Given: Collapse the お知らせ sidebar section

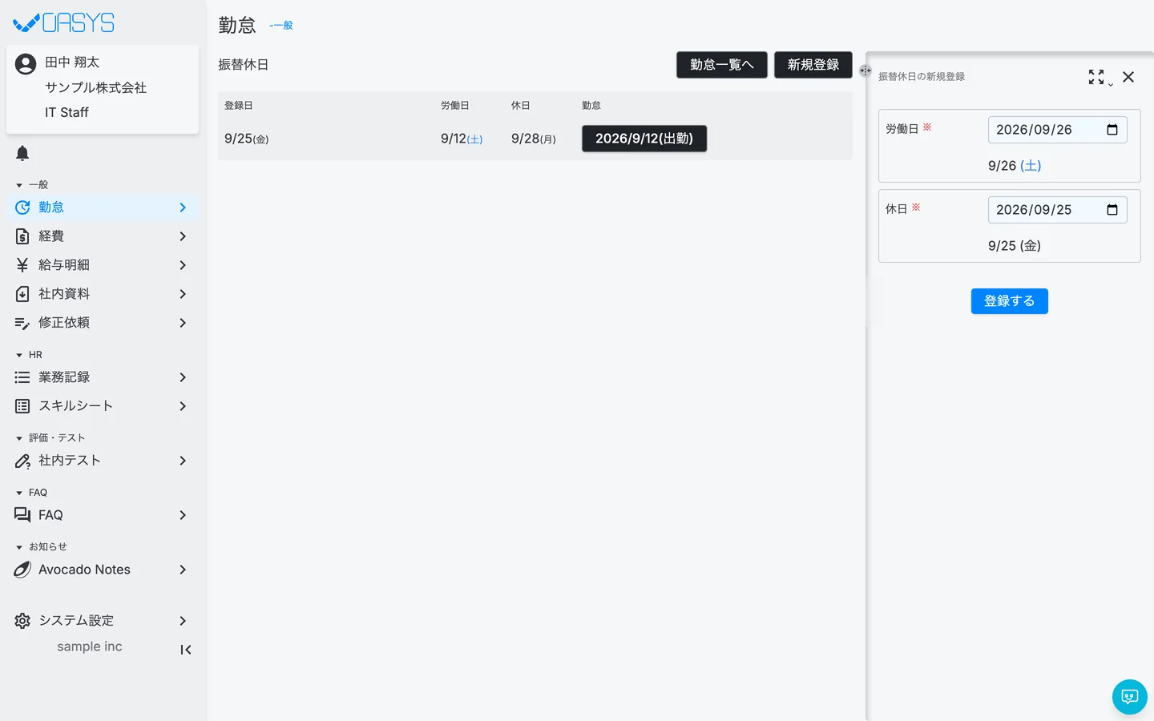Looking at the screenshot, I should coord(41,547).
